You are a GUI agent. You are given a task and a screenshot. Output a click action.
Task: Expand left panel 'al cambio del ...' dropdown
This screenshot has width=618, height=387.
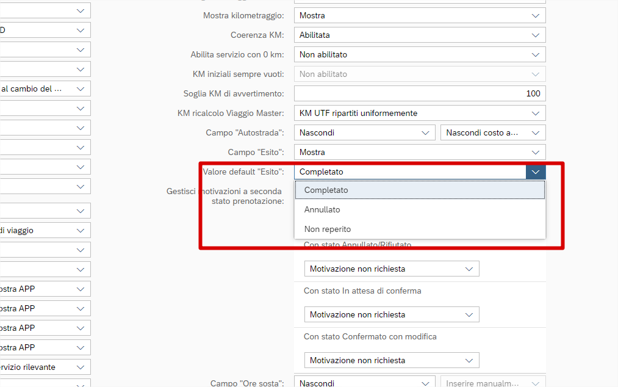tap(81, 89)
